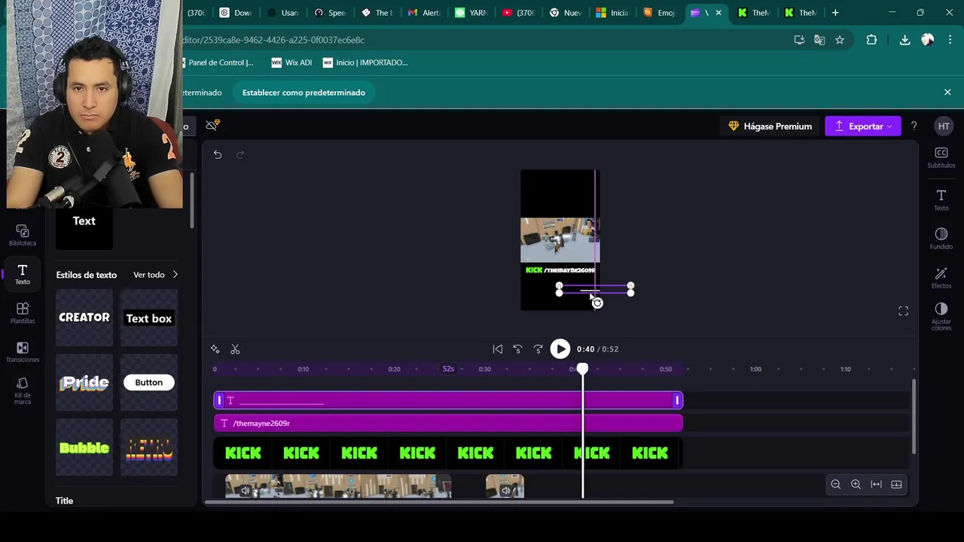This screenshot has height=542, width=964.
Task: Open Kit de marca panel
Action: pos(23,391)
